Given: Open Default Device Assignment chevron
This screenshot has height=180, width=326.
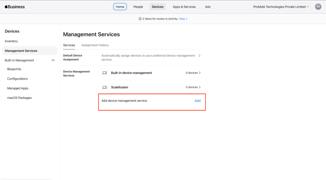Looking at the screenshot, I should point(199,56).
